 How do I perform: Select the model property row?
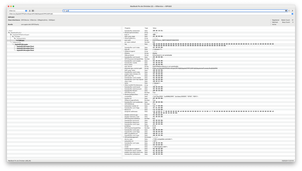tap(208, 147)
